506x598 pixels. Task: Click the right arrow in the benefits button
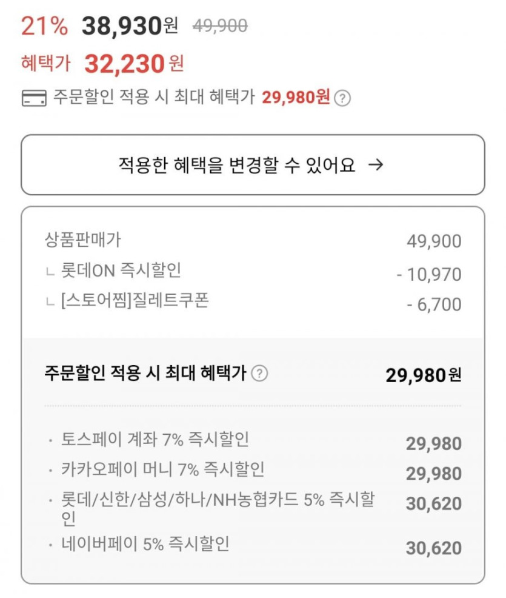coord(376,165)
